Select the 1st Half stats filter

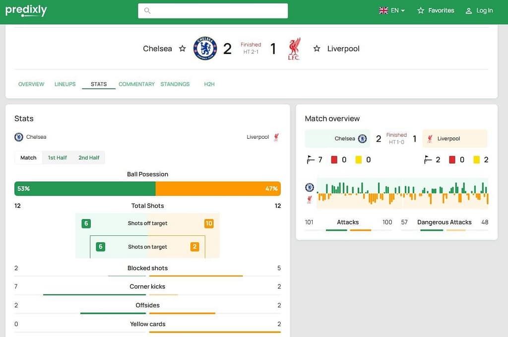pyautogui.click(x=57, y=158)
